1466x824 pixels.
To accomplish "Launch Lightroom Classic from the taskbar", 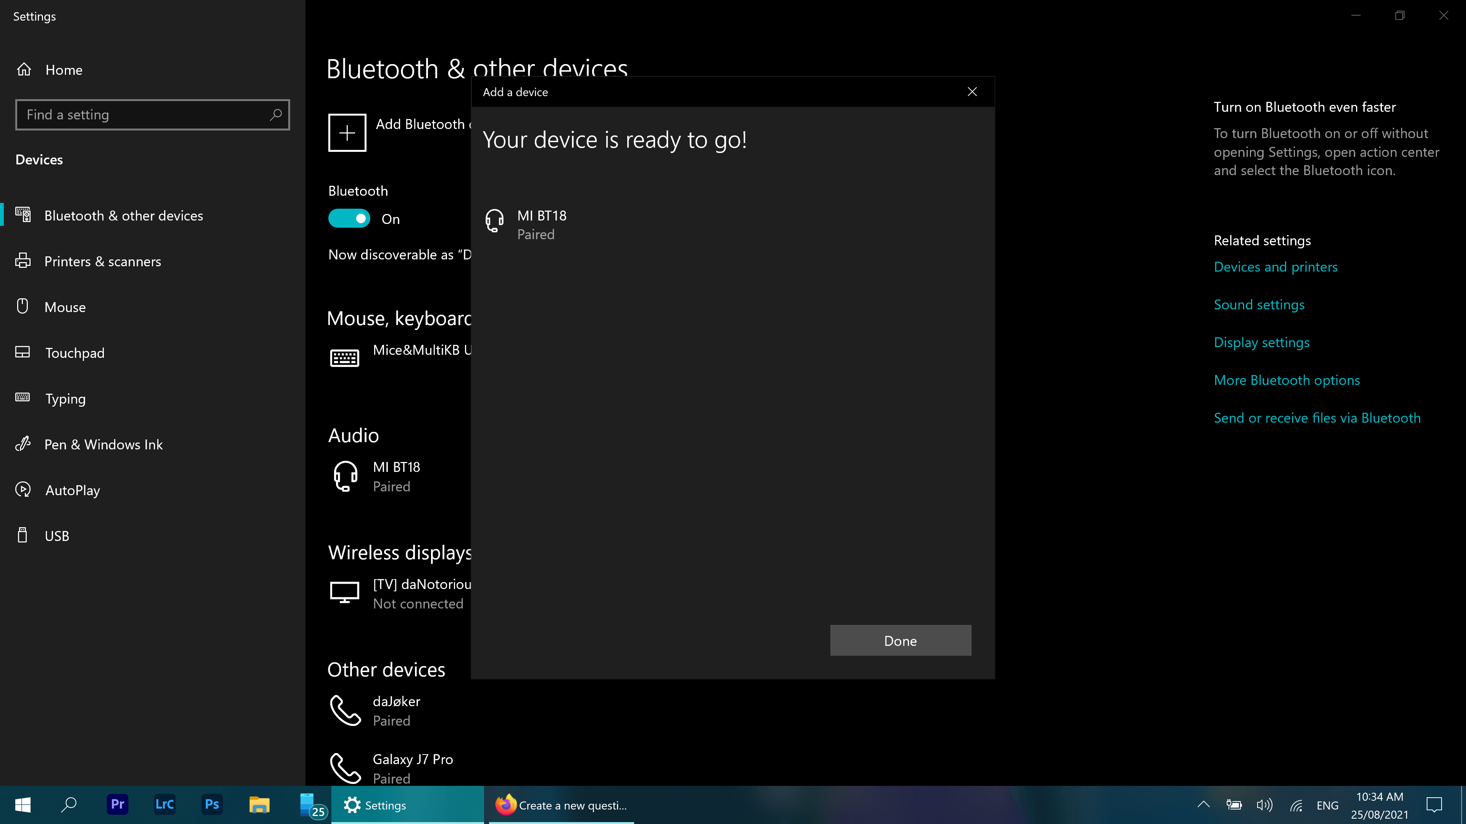I will (x=165, y=805).
